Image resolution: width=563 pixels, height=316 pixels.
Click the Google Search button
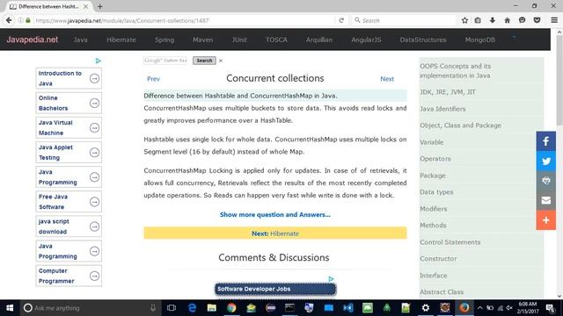pos(204,61)
